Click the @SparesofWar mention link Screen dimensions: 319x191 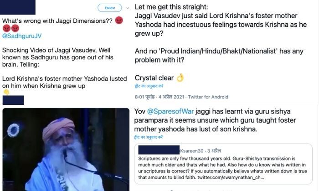170,111
